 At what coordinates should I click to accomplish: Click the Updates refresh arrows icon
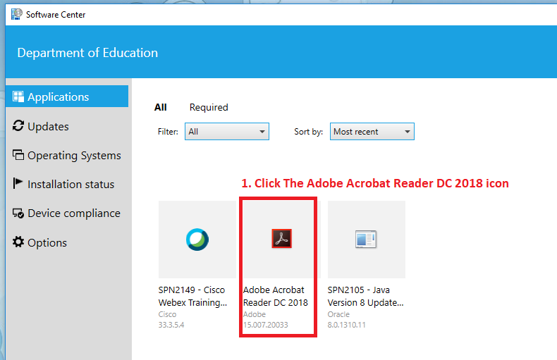point(18,125)
